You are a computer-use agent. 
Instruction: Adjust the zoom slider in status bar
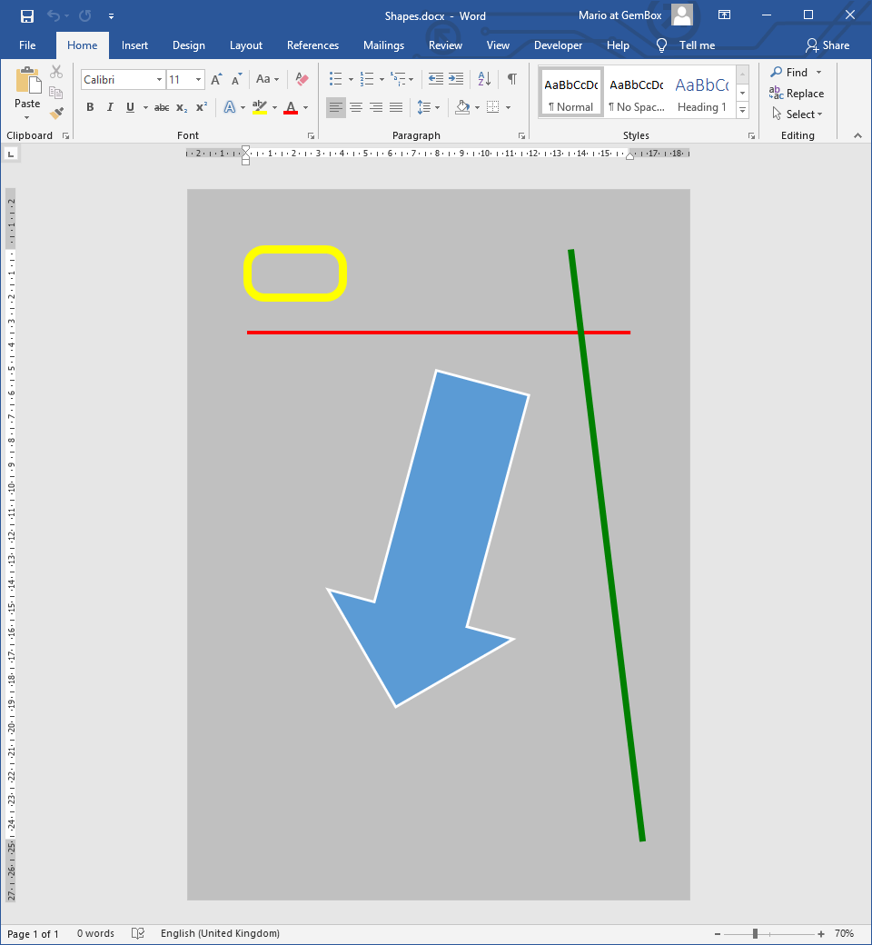coord(755,934)
